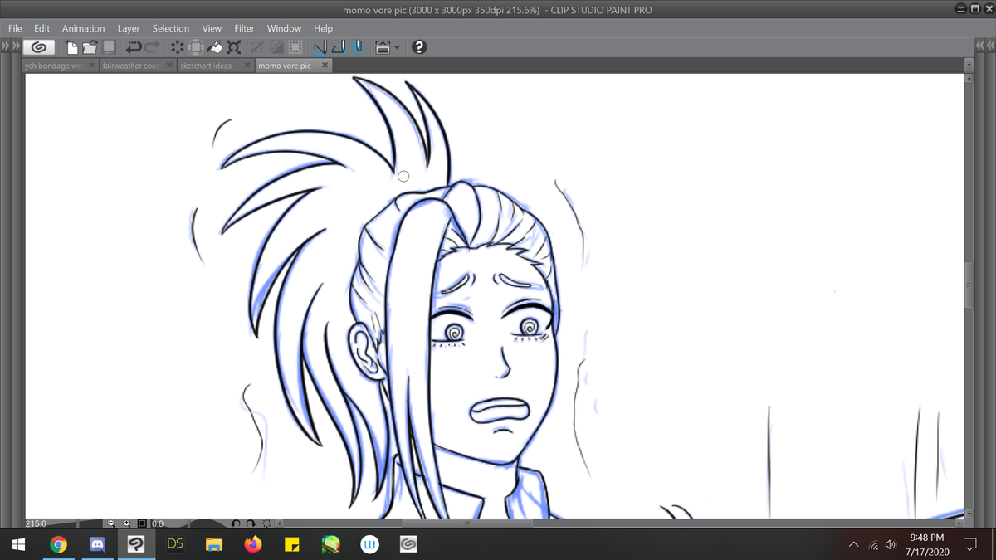Image resolution: width=996 pixels, height=560 pixels.
Task: Click the Clear (dotted circle) icon
Action: coord(177,47)
